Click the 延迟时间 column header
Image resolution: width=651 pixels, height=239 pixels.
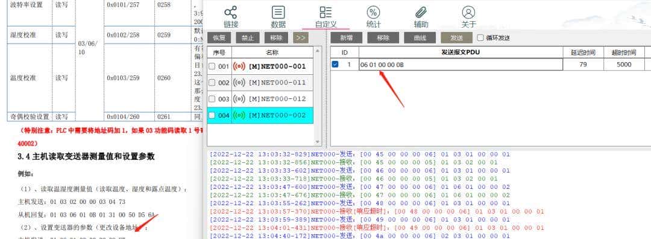[x=583, y=53]
